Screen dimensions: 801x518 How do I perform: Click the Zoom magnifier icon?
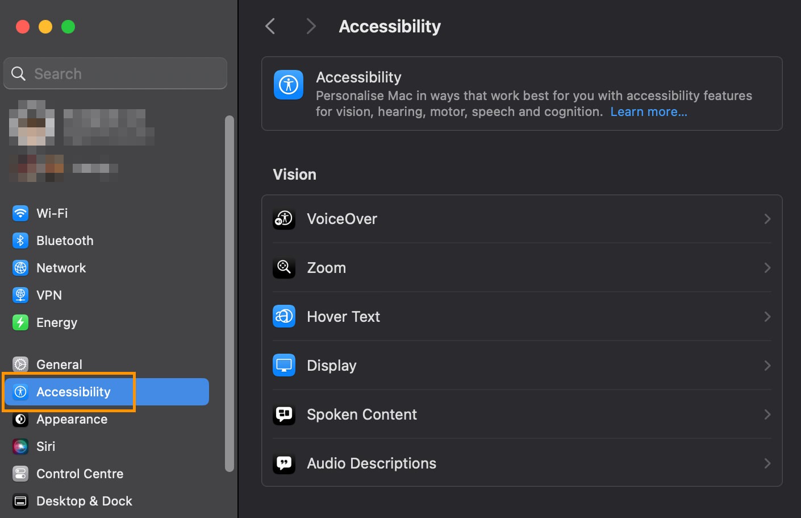(x=284, y=268)
